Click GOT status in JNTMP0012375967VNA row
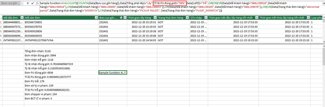 click(x=173, y=40)
